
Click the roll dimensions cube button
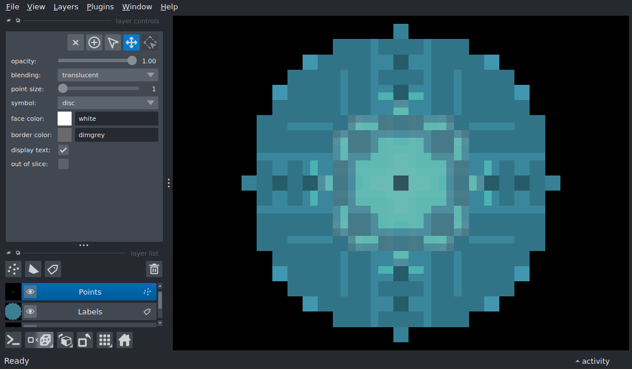(65, 340)
